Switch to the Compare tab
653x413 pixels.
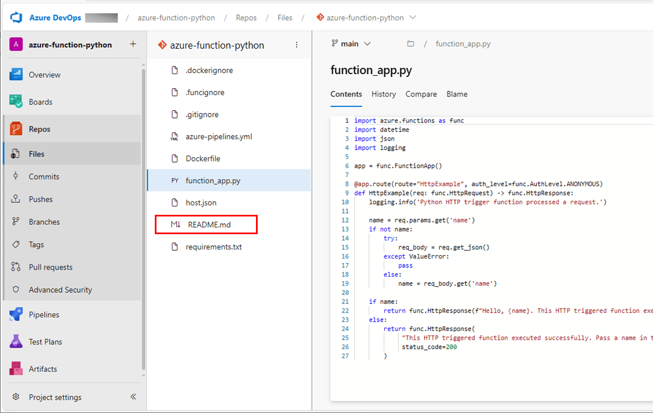coord(421,94)
